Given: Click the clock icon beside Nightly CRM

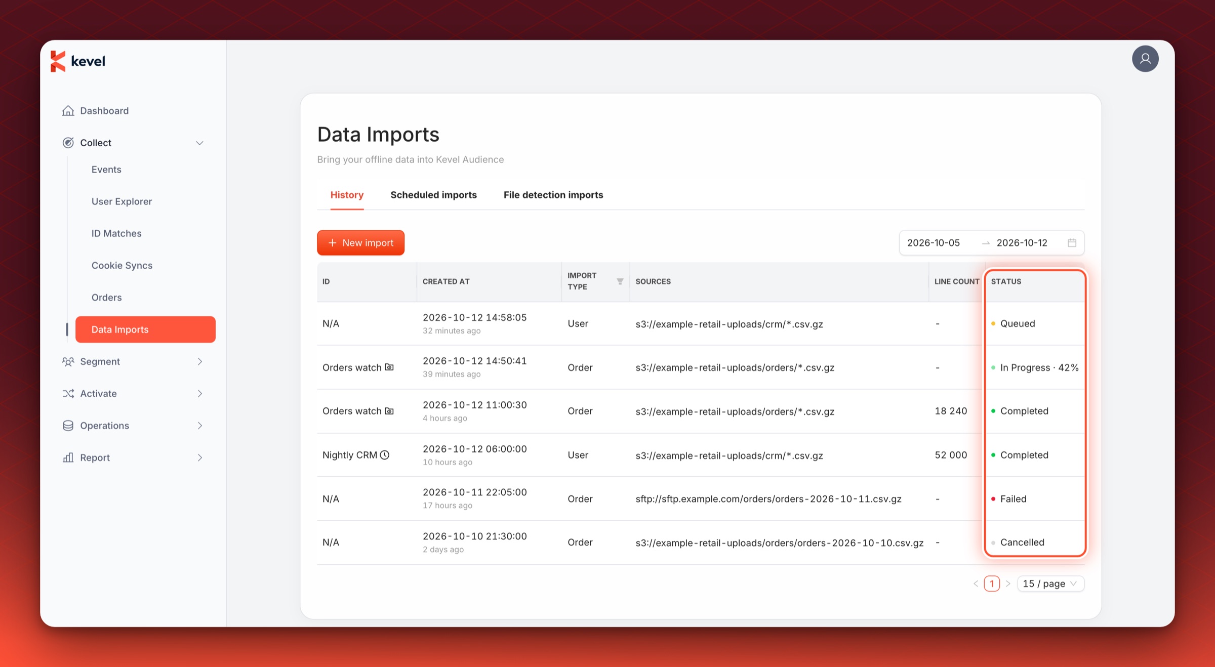Looking at the screenshot, I should pos(385,455).
